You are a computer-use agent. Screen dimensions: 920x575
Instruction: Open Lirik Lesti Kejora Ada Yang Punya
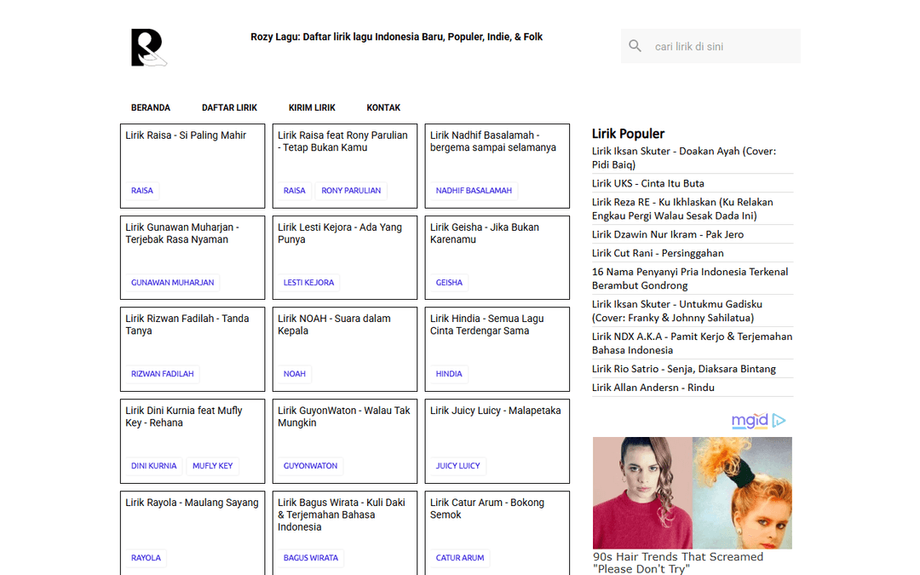[x=340, y=233]
